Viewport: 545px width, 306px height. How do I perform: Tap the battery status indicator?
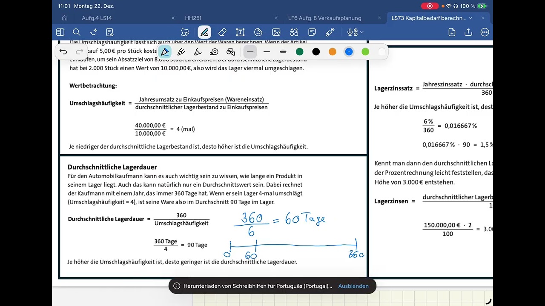tap(482, 6)
